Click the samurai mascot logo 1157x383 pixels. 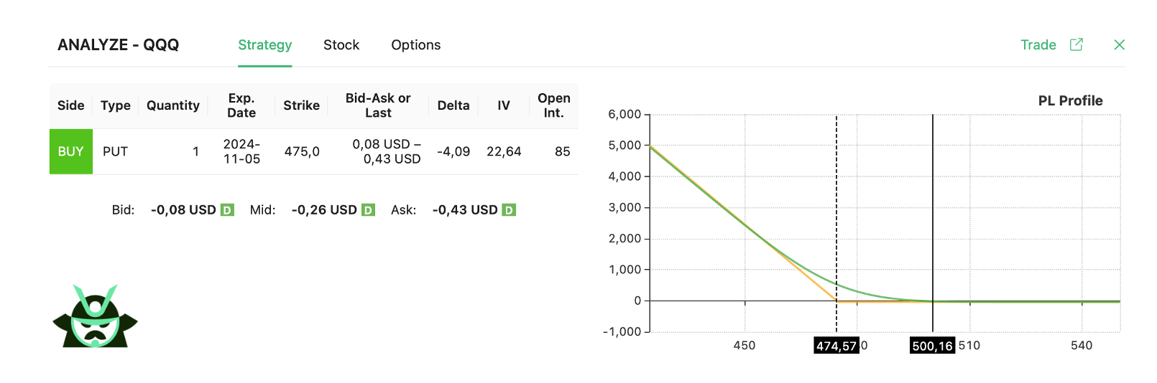tap(95, 317)
